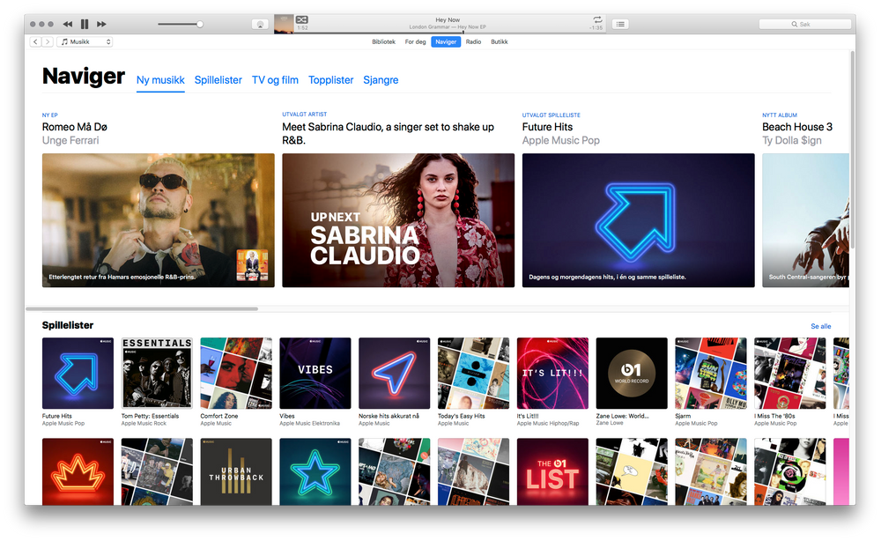The image size is (881, 541).
Task: Open the Future Hits playlist cover
Action: click(x=78, y=373)
